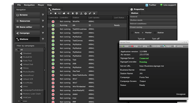This screenshot has width=190, height=103.
Task: Click the sync arrows icon in Stations toolbar
Action: 77,13
